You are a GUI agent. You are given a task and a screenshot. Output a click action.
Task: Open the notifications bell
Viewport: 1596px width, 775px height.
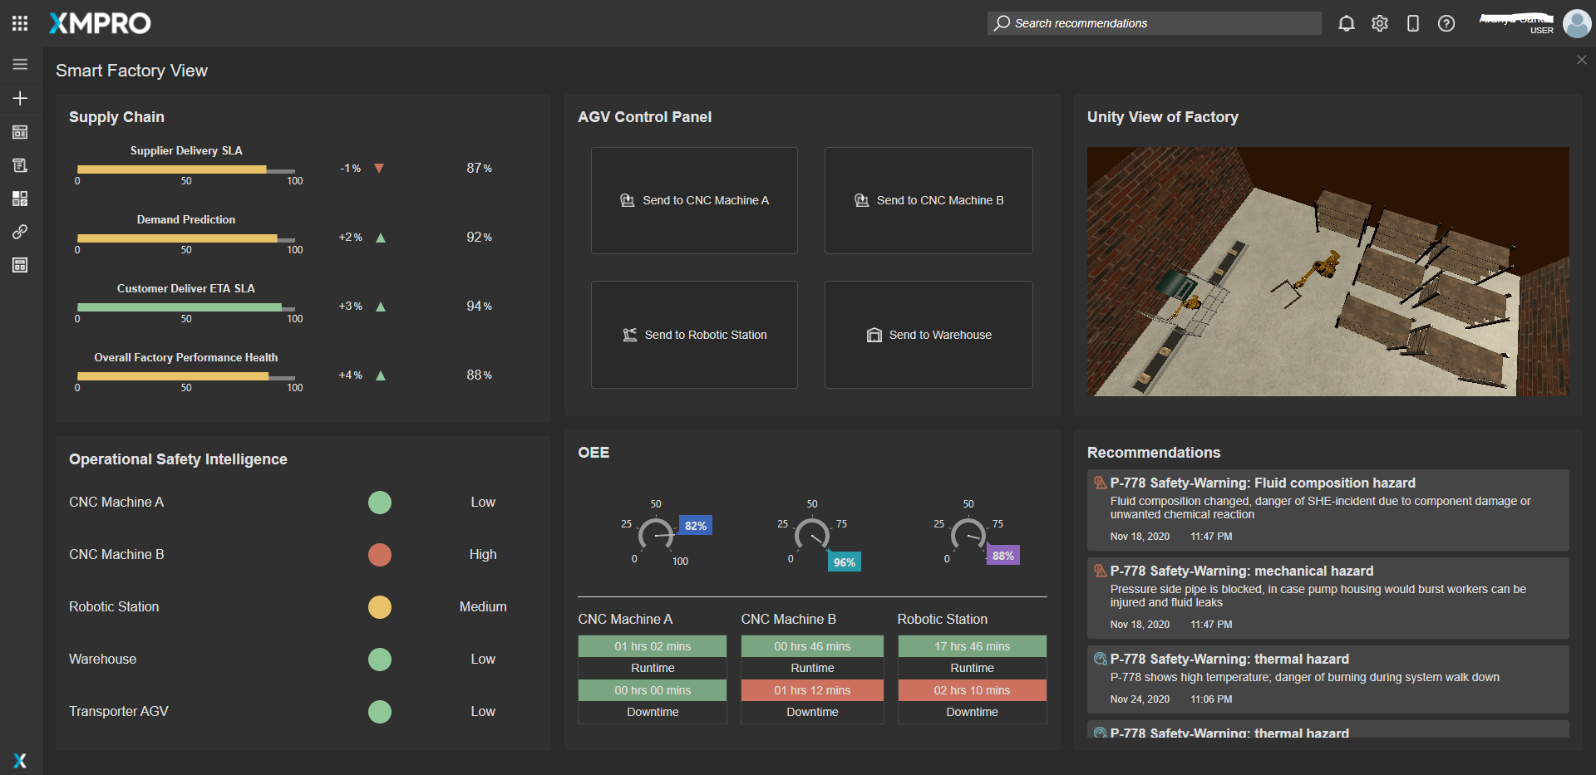tap(1346, 23)
